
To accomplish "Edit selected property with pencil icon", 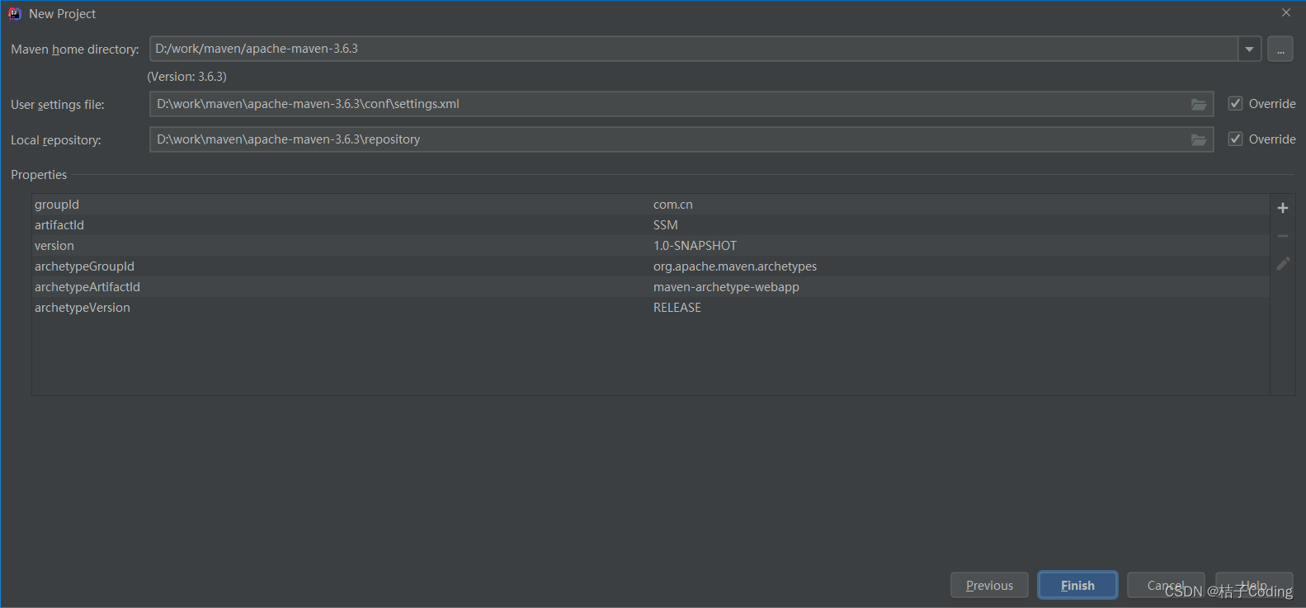I will [1283, 264].
